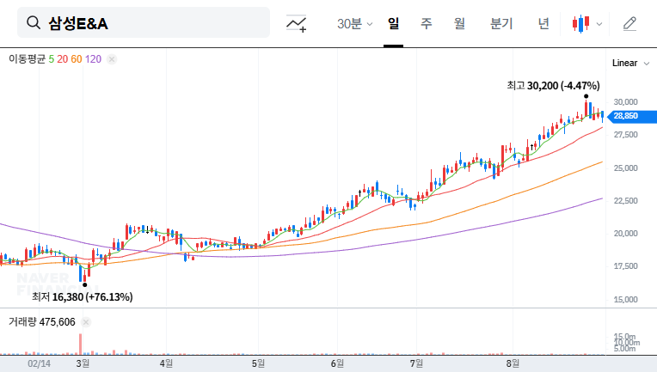This screenshot has height=372, width=657.
Task: Click the 60-day moving average label
Action: point(77,59)
